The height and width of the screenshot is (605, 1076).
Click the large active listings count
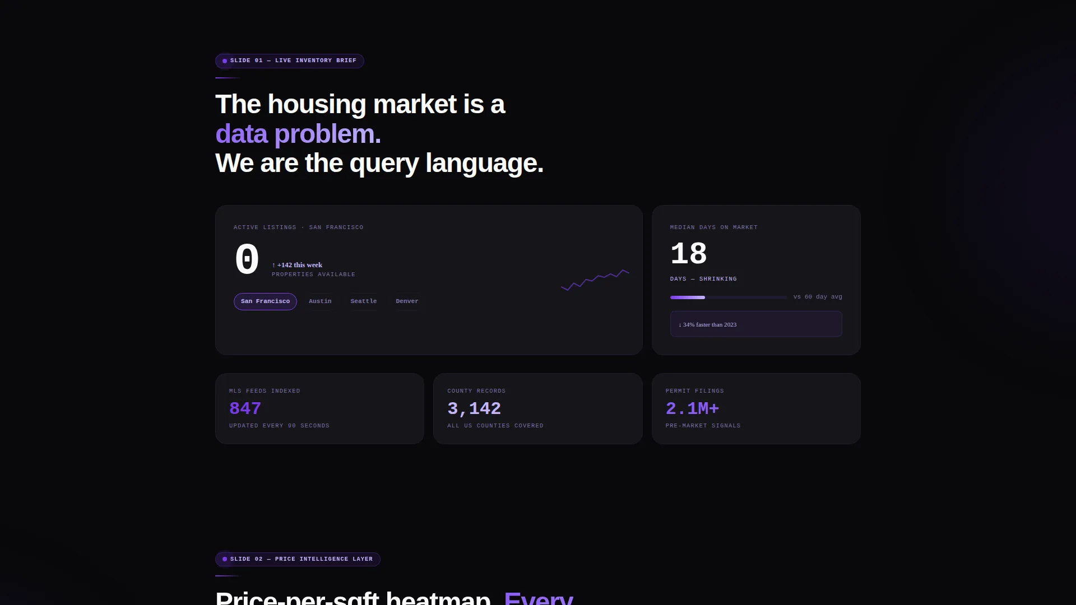tap(247, 260)
